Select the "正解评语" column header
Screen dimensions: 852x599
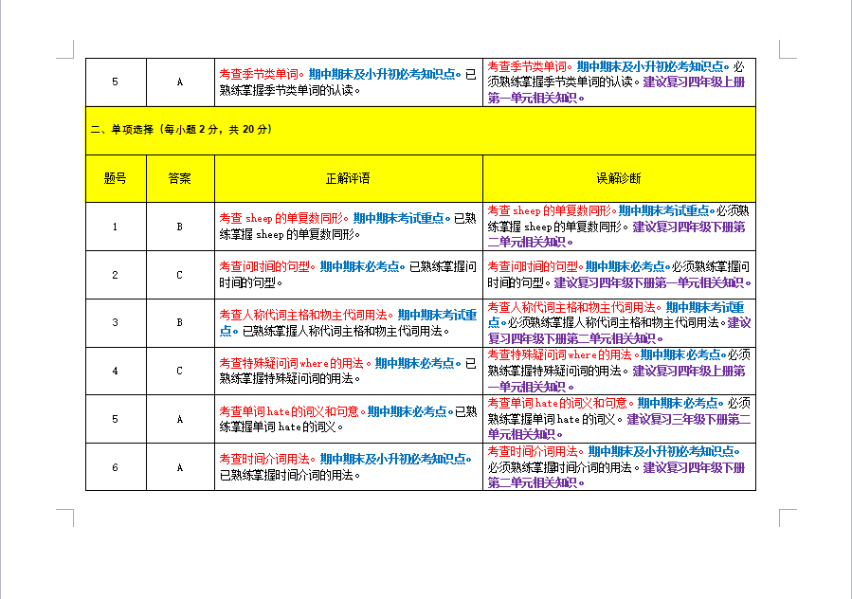[348, 178]
